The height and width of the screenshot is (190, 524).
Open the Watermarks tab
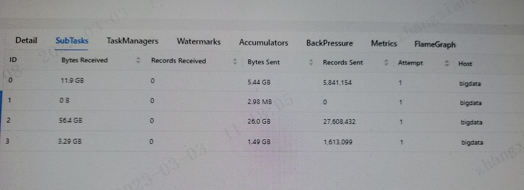(199, 42)
